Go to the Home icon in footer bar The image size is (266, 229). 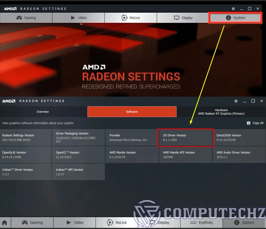5,223
